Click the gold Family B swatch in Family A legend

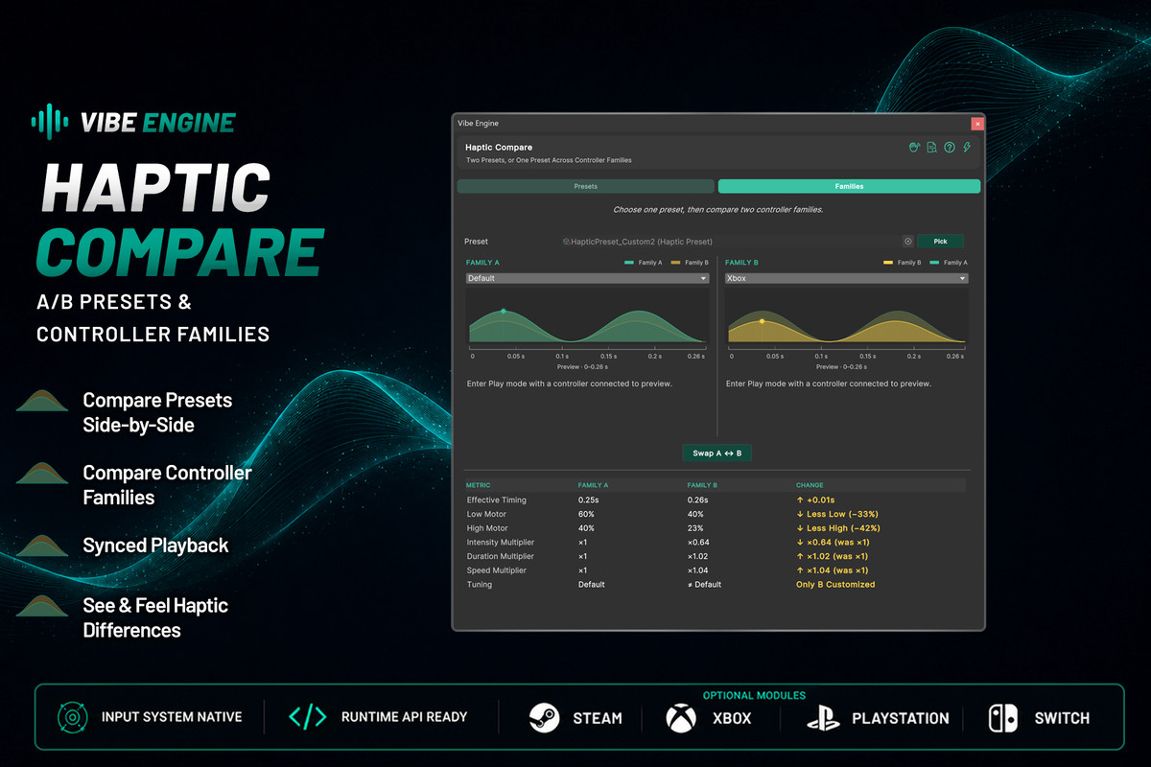tap(675, 262)
